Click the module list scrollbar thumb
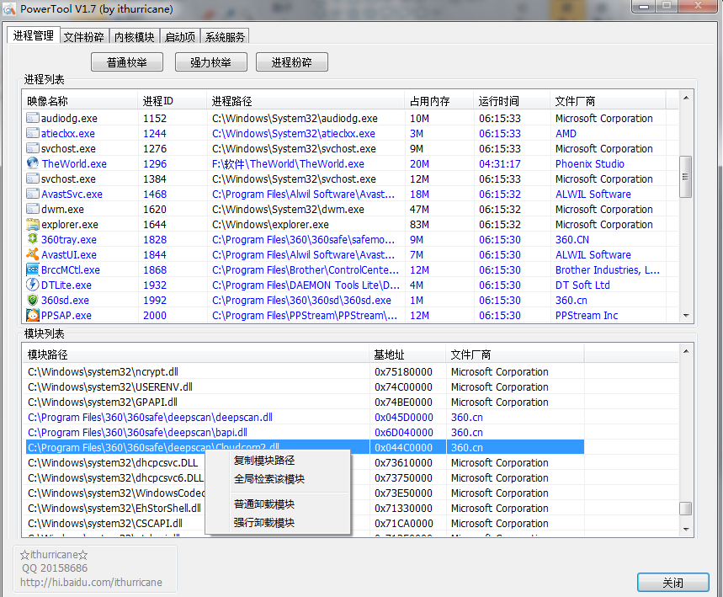Screen dimensions: 723x597 point(686,509)
